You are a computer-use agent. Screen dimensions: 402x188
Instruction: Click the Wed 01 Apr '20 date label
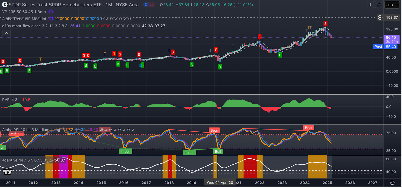pos(220,183)
